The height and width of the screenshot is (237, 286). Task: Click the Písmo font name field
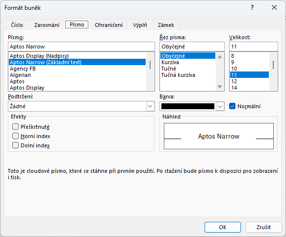81,47
